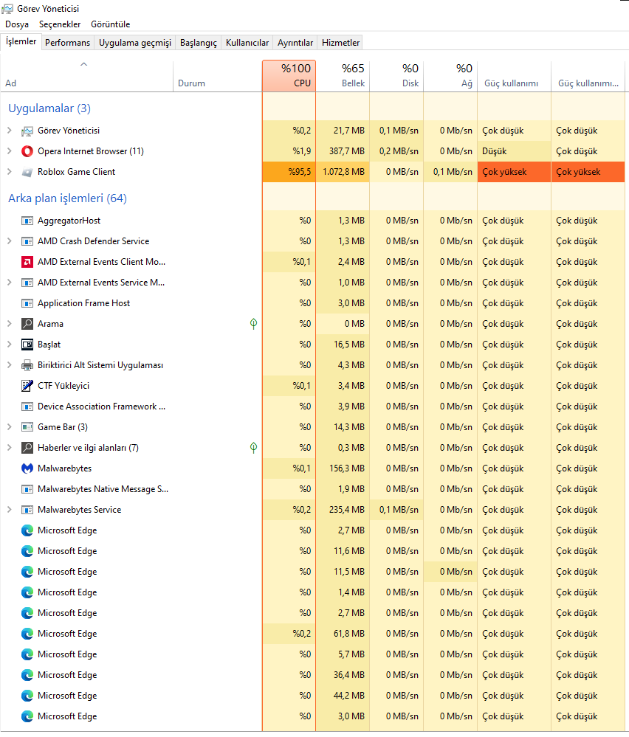Expand Haberler ve ilgi alanları group
Image resolution: width=629 pixels, height=737 pixels.
coord(9,448)
